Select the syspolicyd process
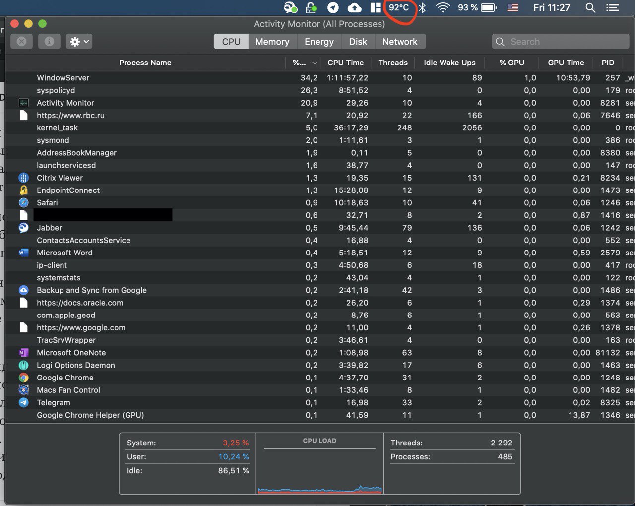 click(x=320, y=90)
